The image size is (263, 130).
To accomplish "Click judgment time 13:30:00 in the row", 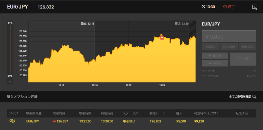I will (x=107, y=121).
